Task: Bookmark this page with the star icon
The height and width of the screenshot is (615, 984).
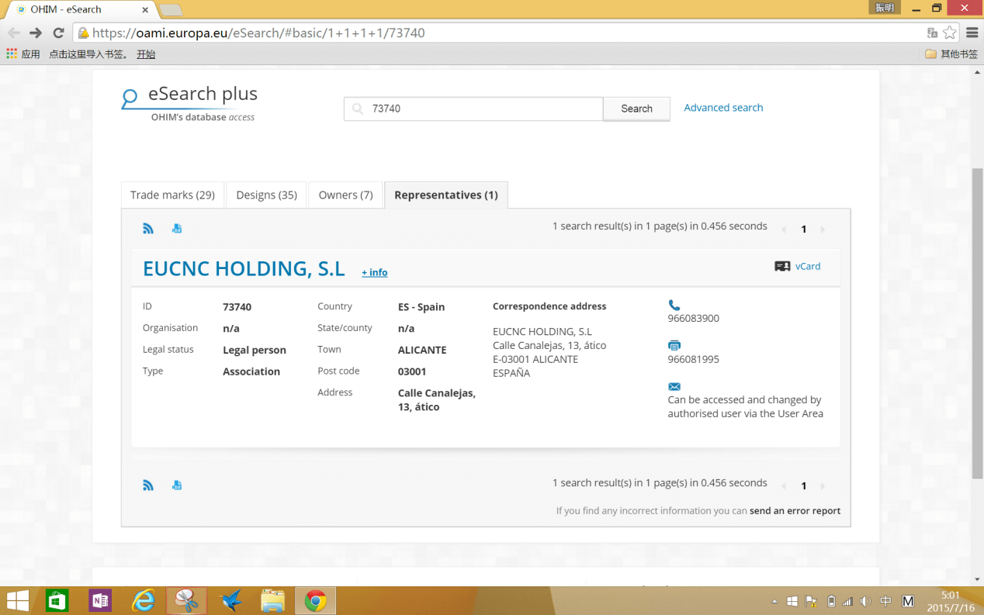Action: click(x=950, y=33)
